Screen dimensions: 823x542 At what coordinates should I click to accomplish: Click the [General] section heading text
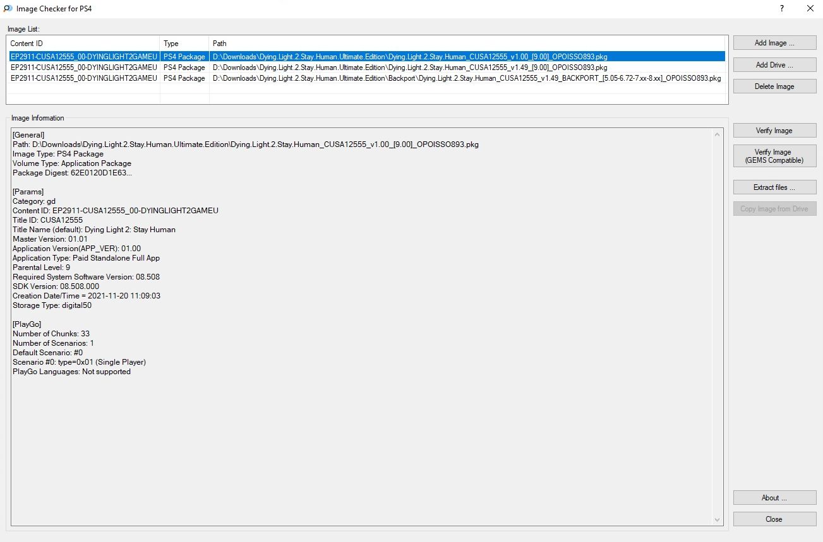[x=28, y=135]
